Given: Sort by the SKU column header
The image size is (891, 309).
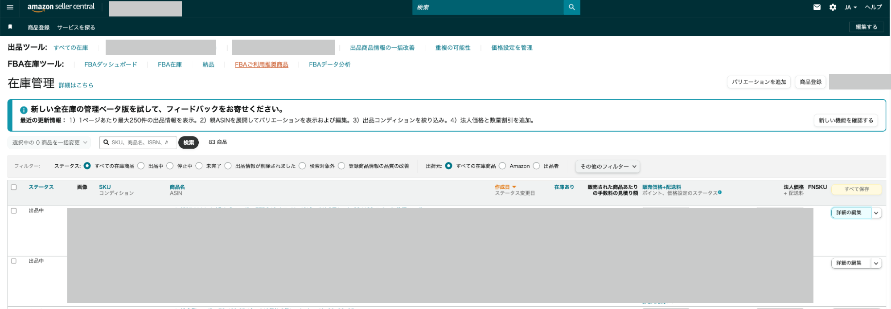Looking at the screenshot, I should [105, 187].
